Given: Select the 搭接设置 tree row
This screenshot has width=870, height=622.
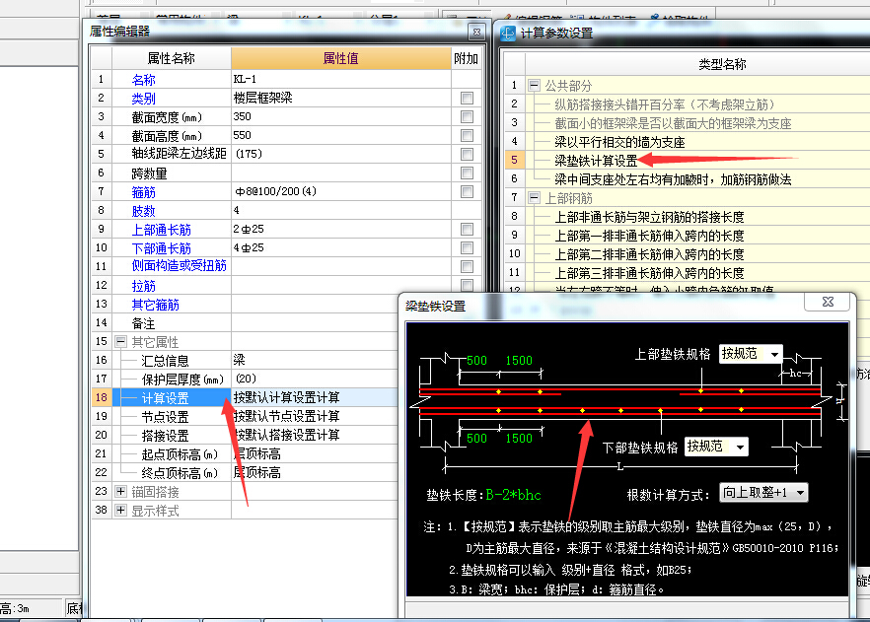Looking at the screenshot, I should (x=172, y=436).
